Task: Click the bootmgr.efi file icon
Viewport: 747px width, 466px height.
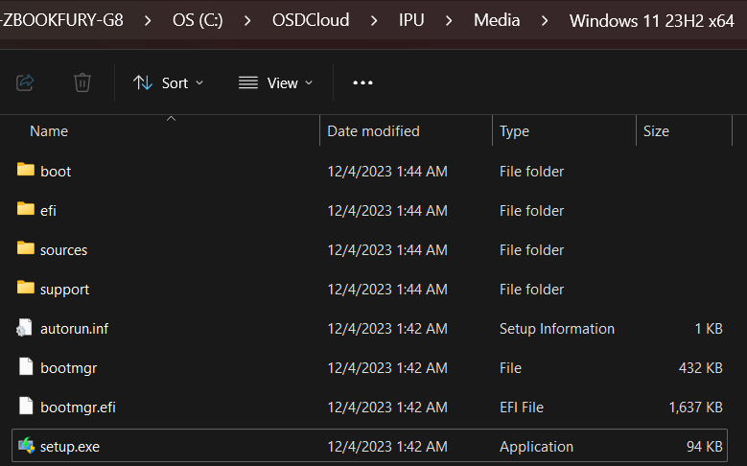Action: 26,407
